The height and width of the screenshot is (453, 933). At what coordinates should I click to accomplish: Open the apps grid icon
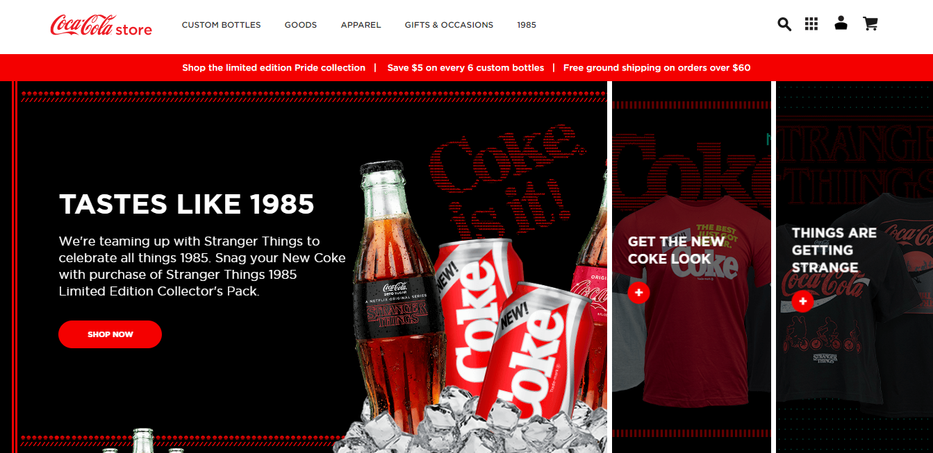pyautogui.click(x=811, y=24)
